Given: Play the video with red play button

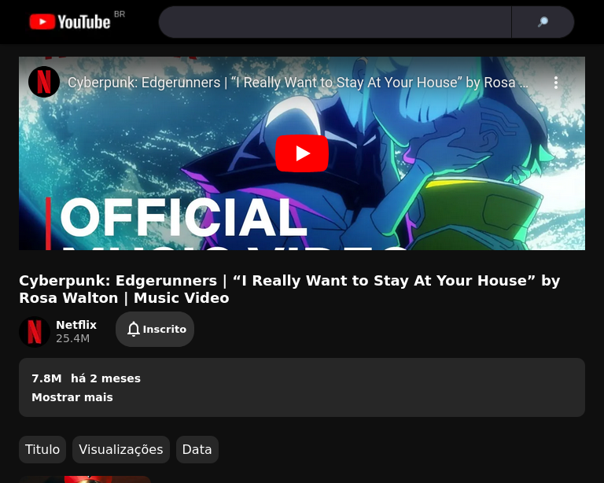Looking at the screenshot, I should 302,153.
